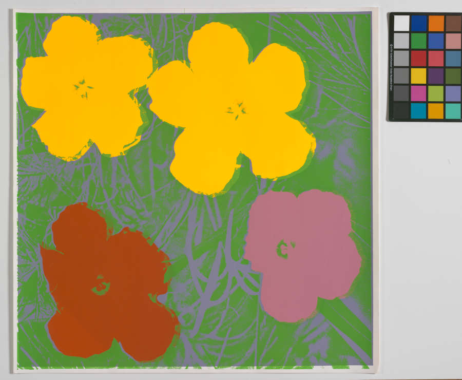Click the green swatch on the color chart

418,41
